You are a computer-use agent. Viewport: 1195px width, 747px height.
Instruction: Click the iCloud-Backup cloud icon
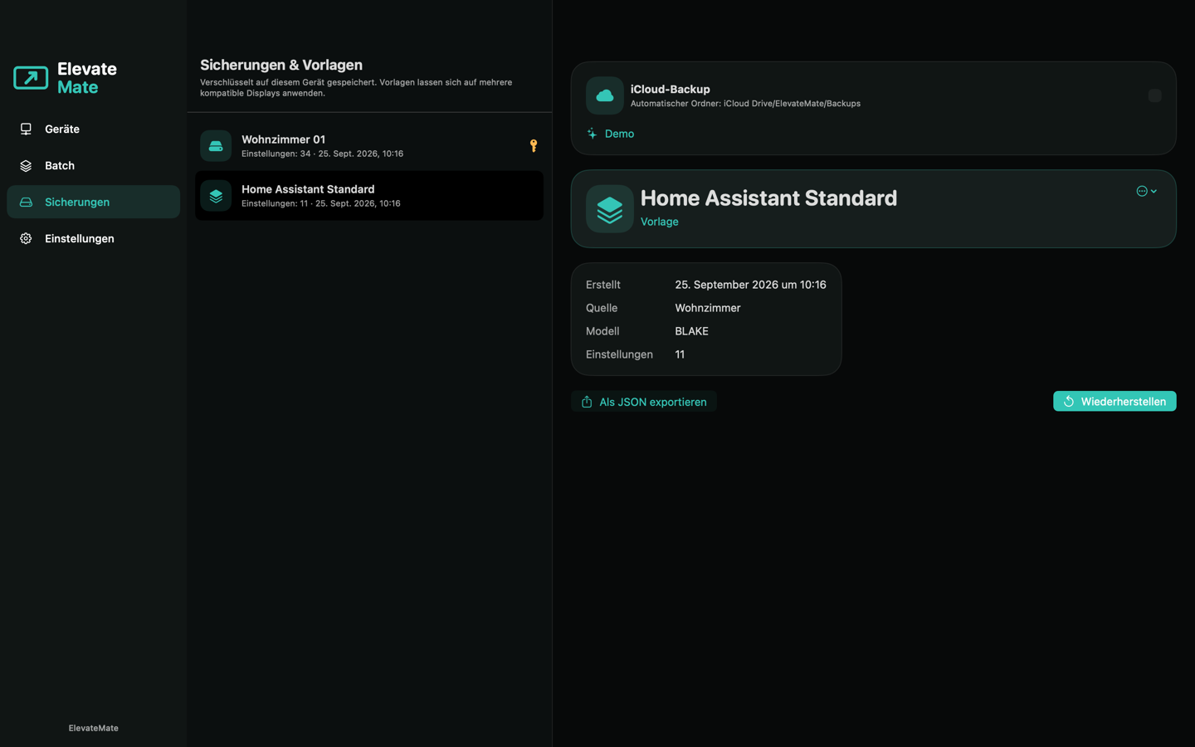tap(605, 95)
